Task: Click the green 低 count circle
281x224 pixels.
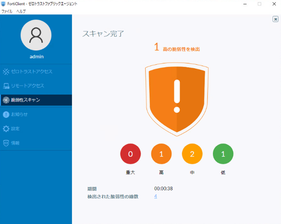Action: [223, 154]
